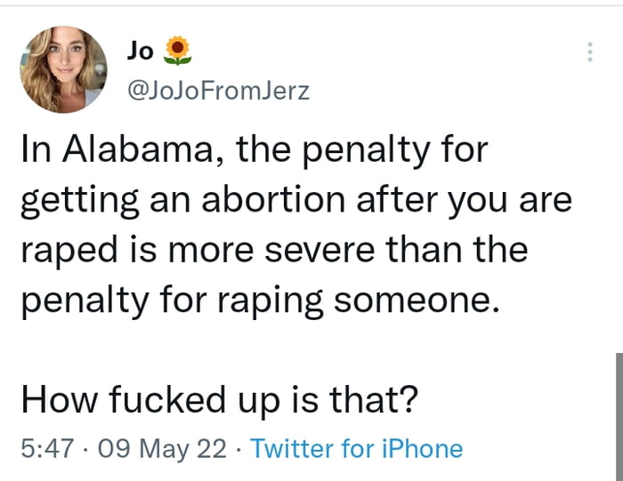Image resolution: width=623 pixels, height=481 pixels.
Task: Click the line How fucked up is that?
Action: click(219, 400)
